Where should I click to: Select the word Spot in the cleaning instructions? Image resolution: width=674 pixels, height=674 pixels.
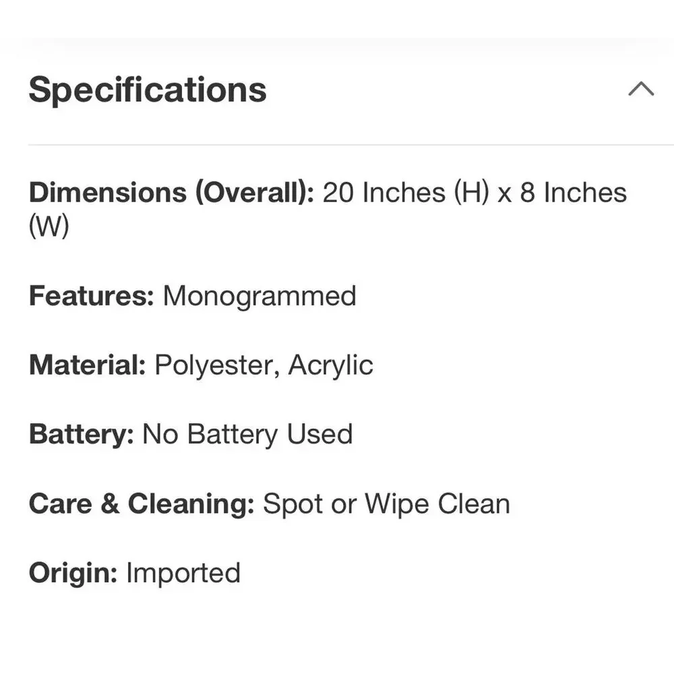click(293, 504)
